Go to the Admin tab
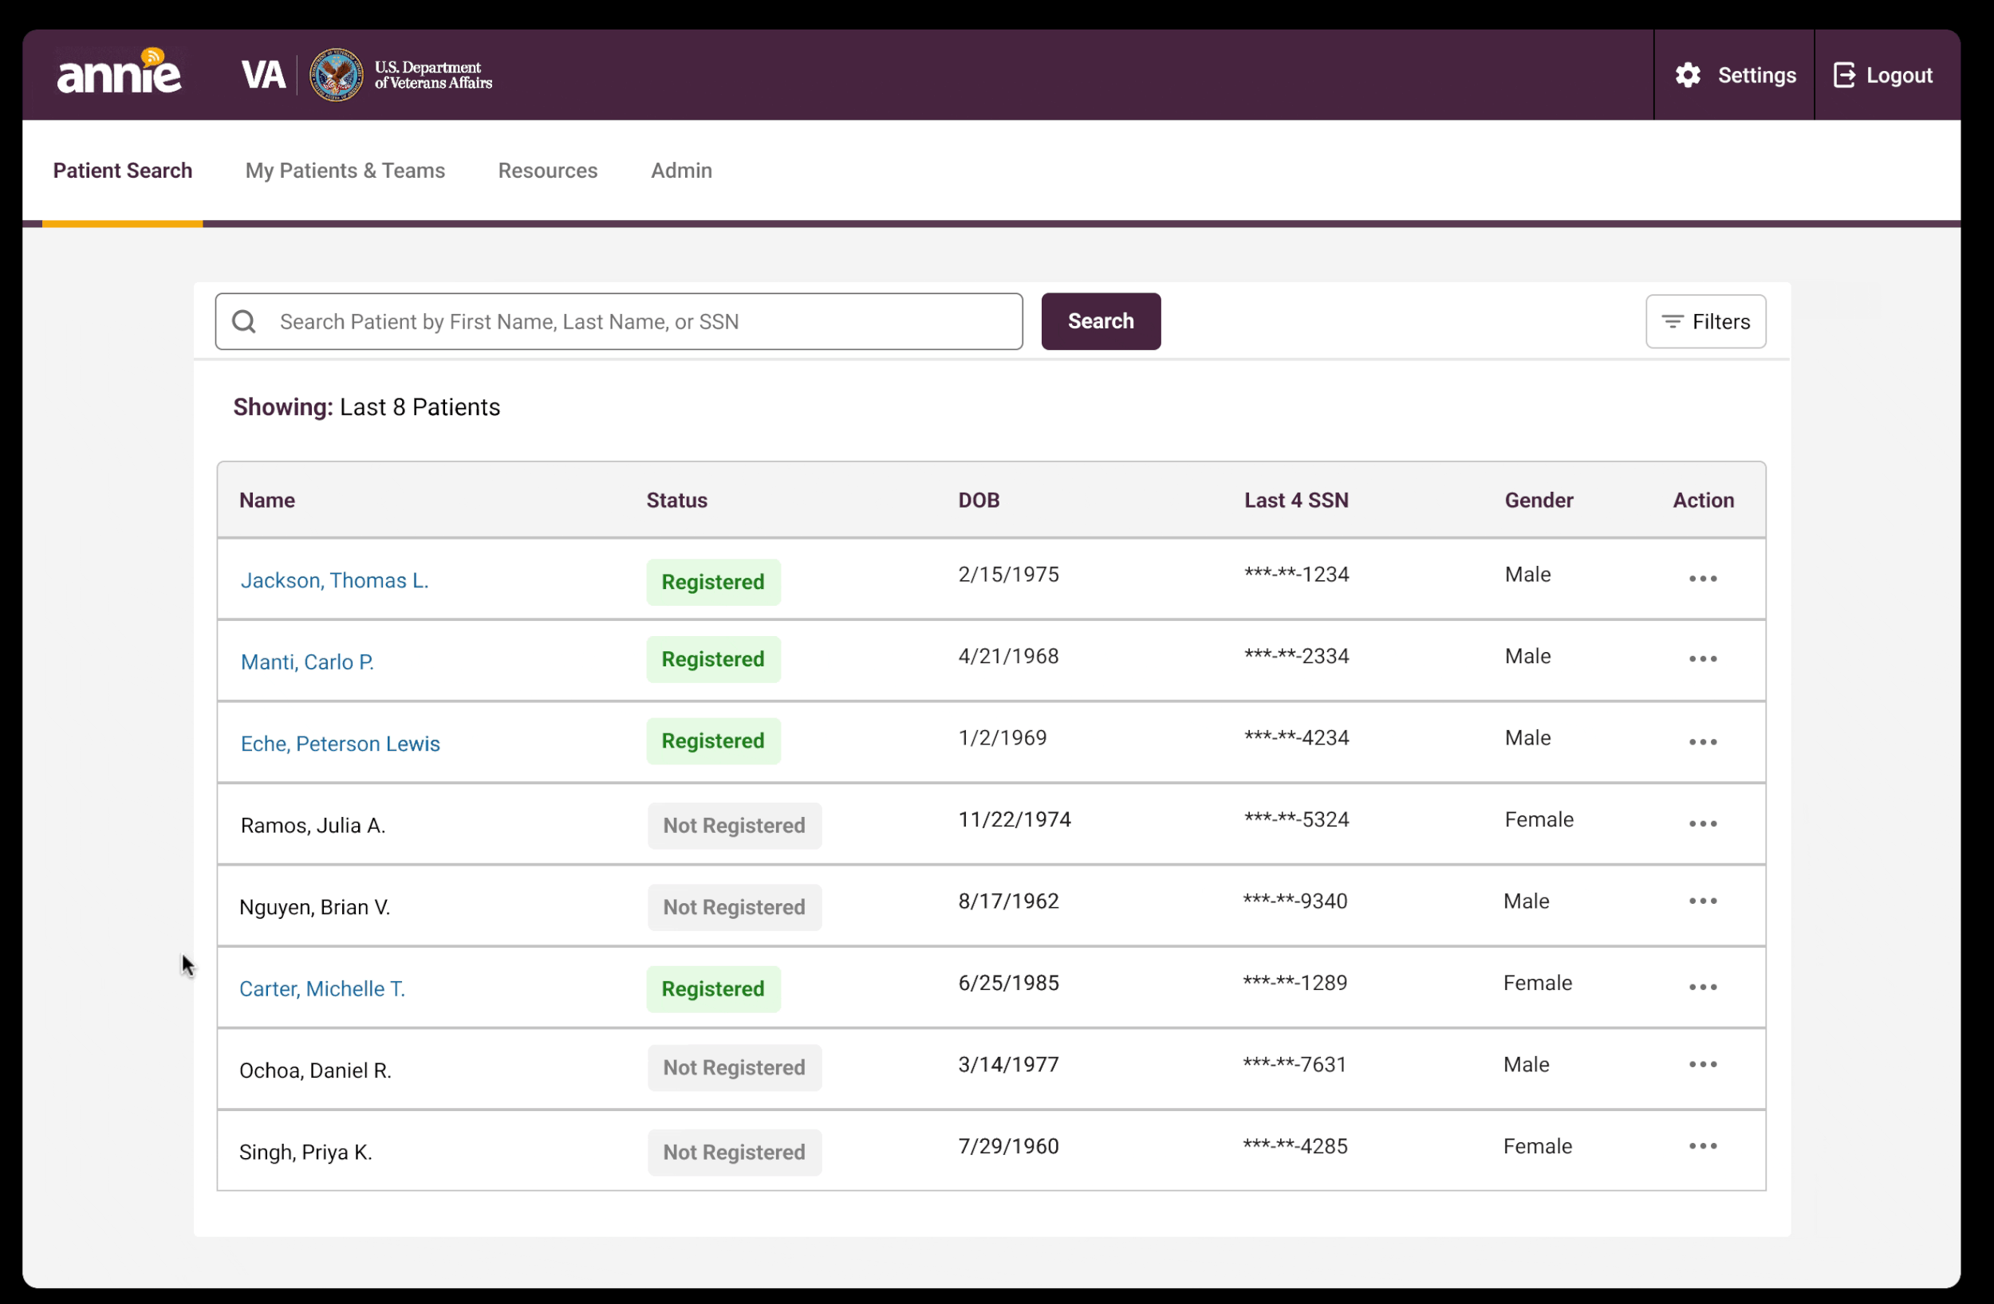The height and width of the screenshot is (1304, 1994). (x=681, y=171)
